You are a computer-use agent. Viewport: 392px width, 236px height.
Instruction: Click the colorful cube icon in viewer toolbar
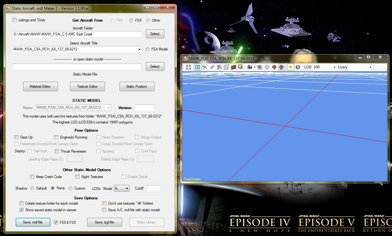(274, 67)
